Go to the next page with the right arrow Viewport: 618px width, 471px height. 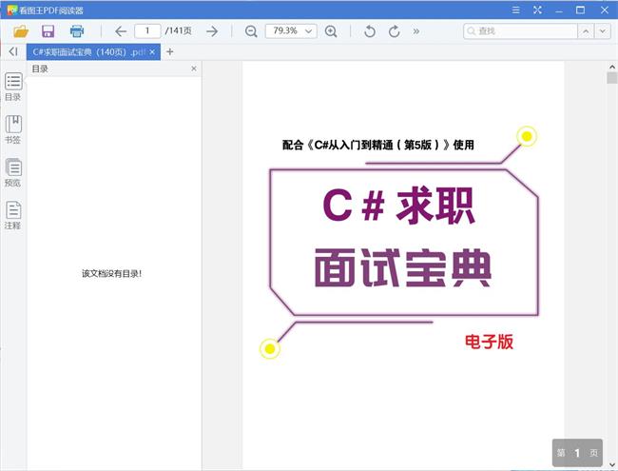click(212, 31)
